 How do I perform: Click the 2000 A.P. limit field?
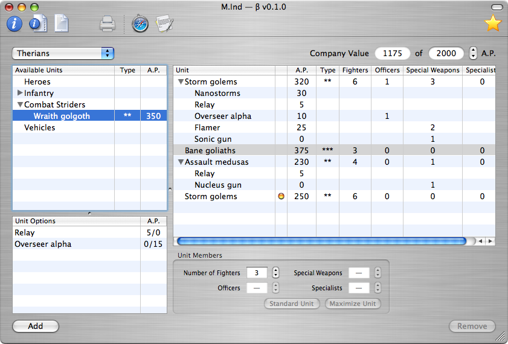coord(446,53)
